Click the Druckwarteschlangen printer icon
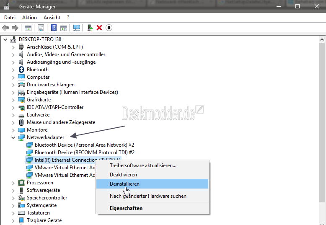This screenshot has width=326, height=225. click(x=21, y=85)
